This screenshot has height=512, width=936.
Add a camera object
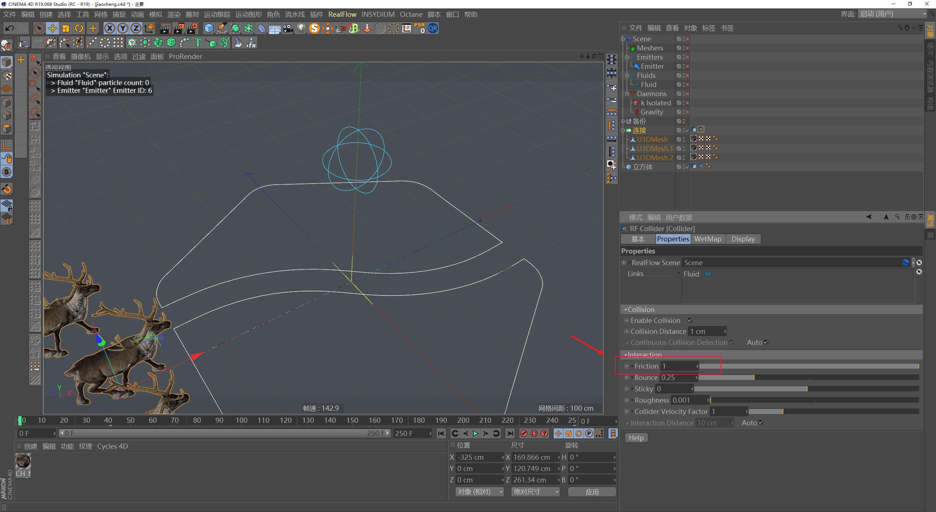point(288,28)
